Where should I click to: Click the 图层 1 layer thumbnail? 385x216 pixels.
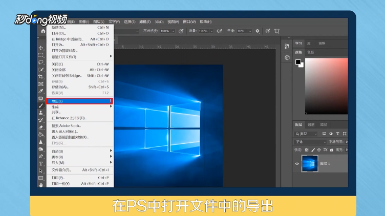(x=310, y=163)
